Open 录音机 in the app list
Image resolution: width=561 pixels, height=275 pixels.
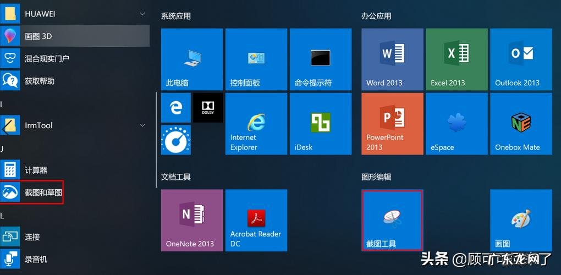tap(75, 259)
